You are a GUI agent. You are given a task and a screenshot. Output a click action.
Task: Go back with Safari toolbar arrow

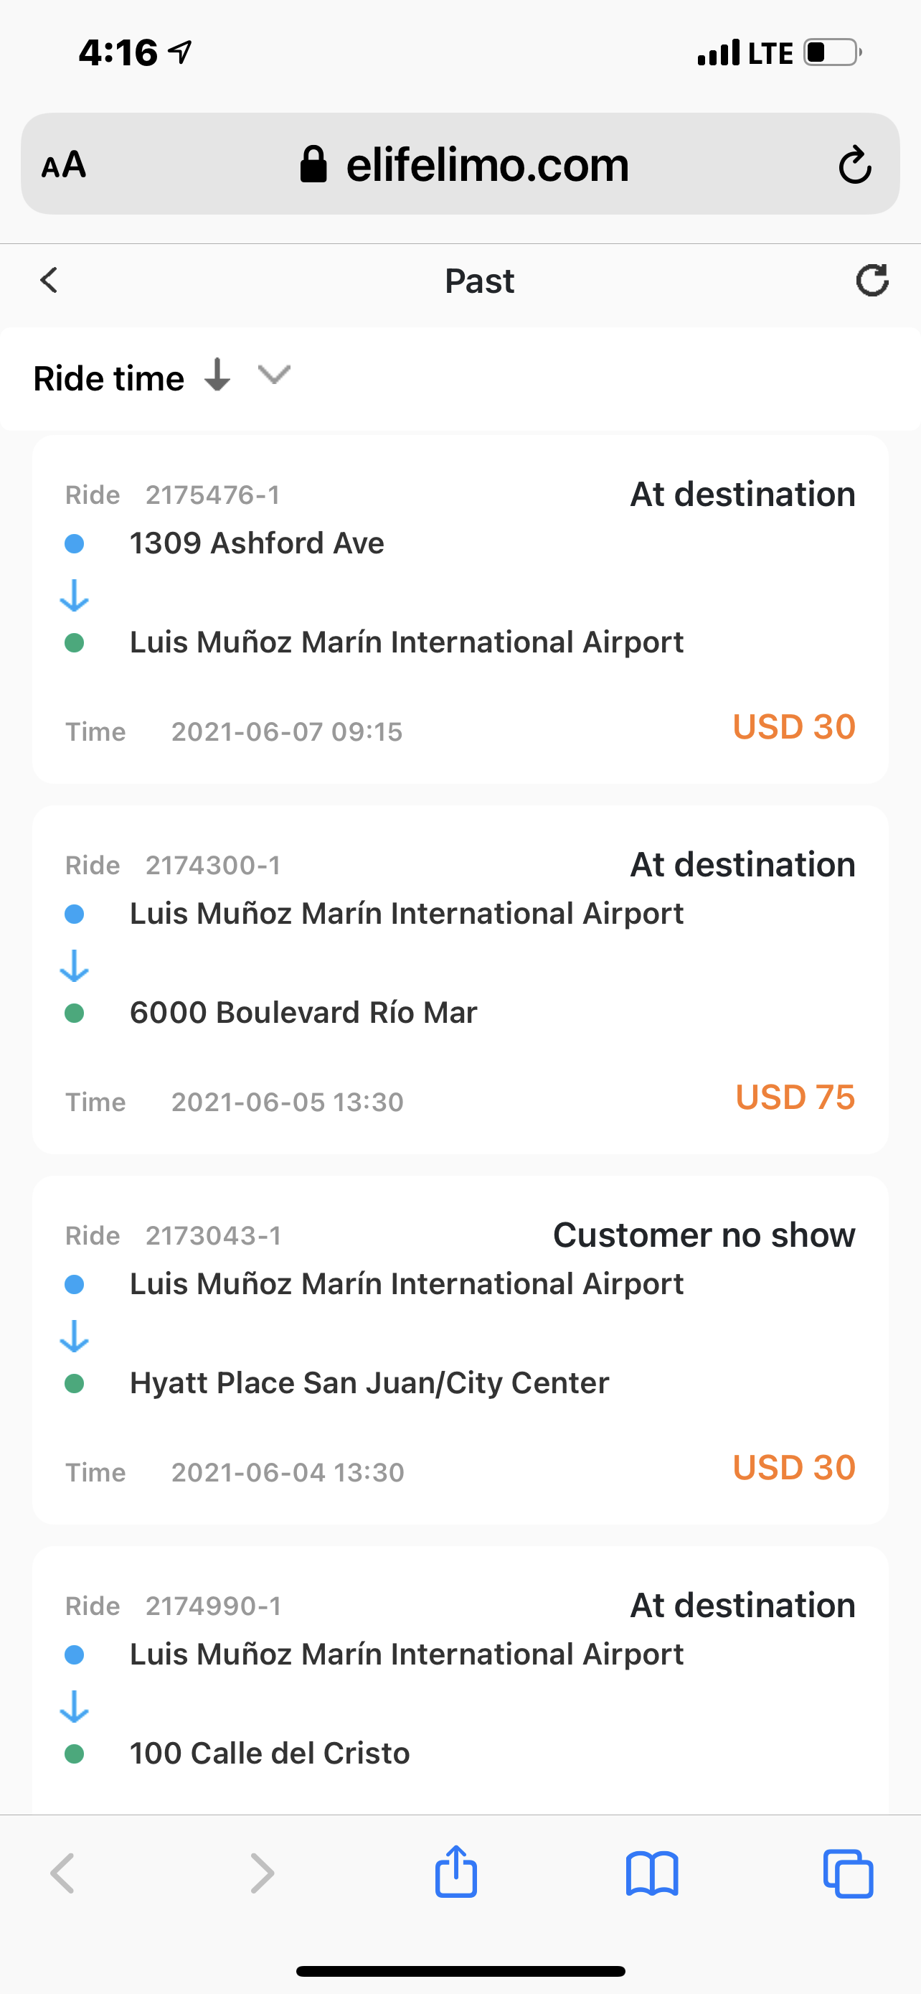(x=62, y=1873)
